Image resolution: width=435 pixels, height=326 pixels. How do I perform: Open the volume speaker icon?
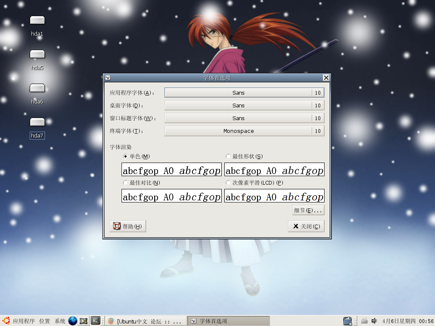click(374, 321)
